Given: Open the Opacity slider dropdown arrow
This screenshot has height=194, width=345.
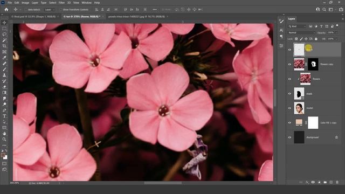Looking at the screenshot, I should pyautogui.click(x=336, y=32).
